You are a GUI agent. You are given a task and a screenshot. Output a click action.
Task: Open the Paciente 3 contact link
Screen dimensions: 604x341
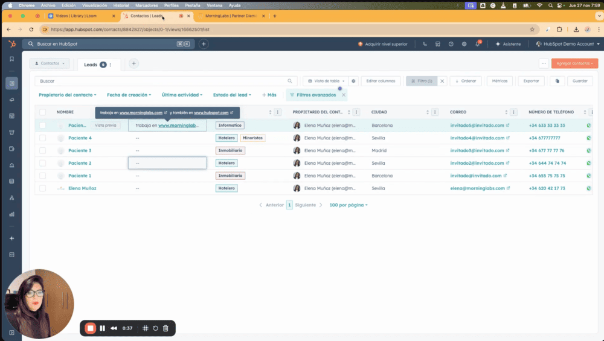[x=80, y=150]
